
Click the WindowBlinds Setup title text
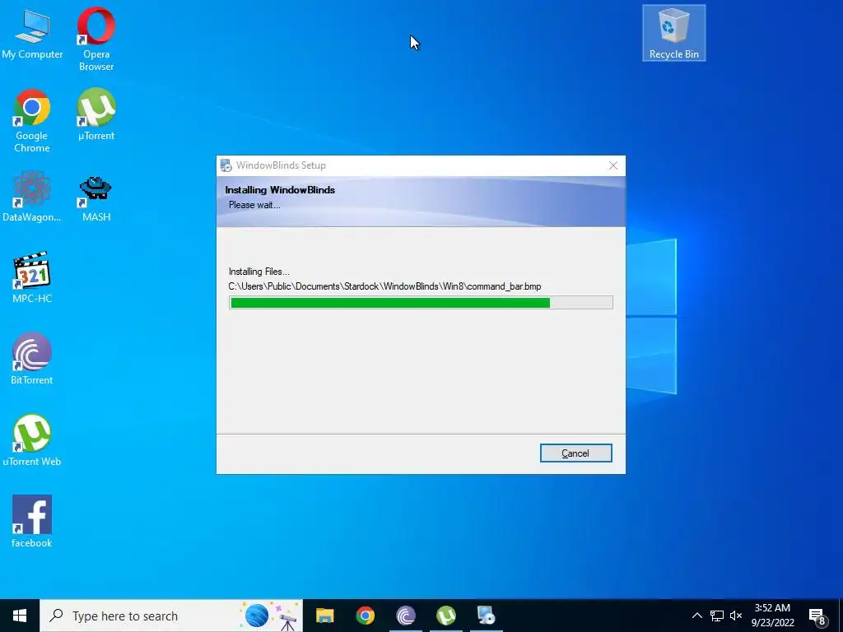(x=281, y=165)
